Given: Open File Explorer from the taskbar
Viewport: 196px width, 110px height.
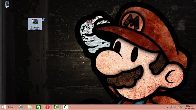Looking at the screenshot, I should pyautogui.click(x=30, y=107).
